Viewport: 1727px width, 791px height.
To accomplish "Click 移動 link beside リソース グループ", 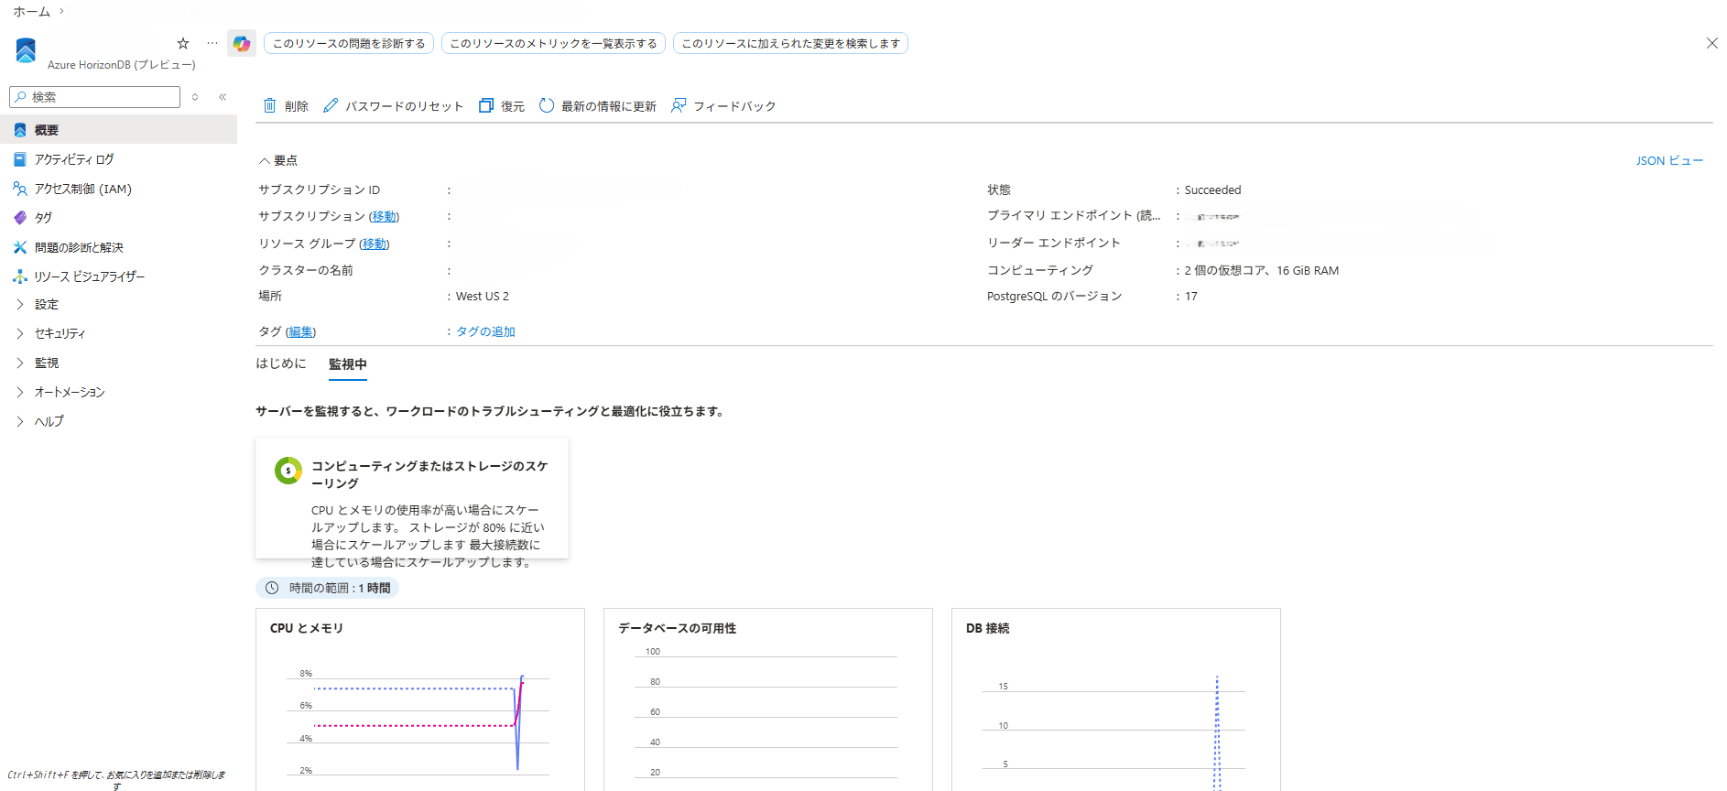I will 374,244.
